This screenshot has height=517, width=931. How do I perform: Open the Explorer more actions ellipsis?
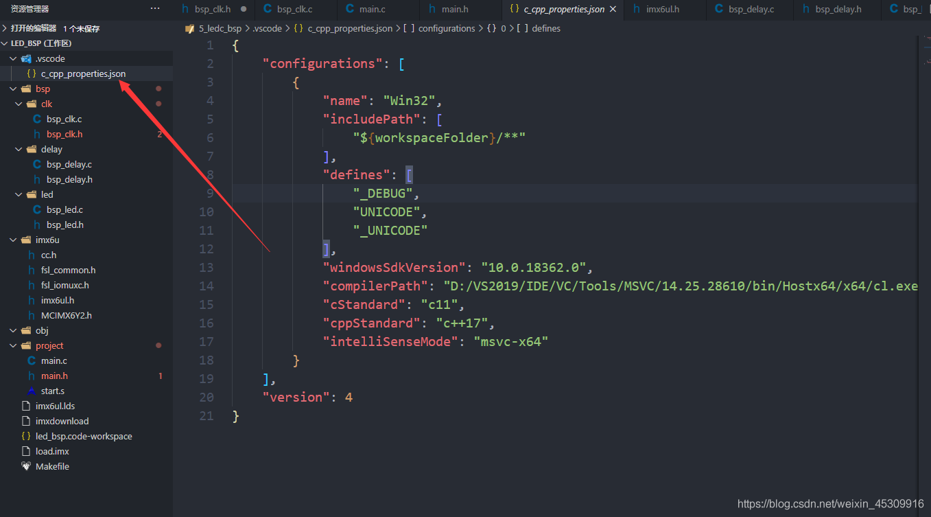(x=155, y=9)
